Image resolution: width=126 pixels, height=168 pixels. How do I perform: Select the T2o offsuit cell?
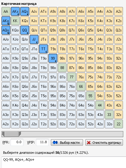43,124
